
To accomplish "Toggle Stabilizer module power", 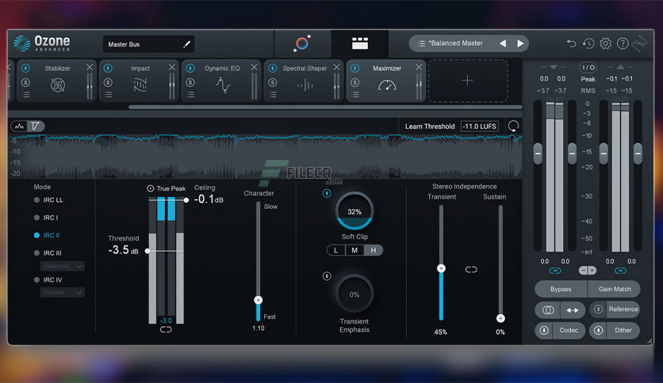I will point(26,68).
